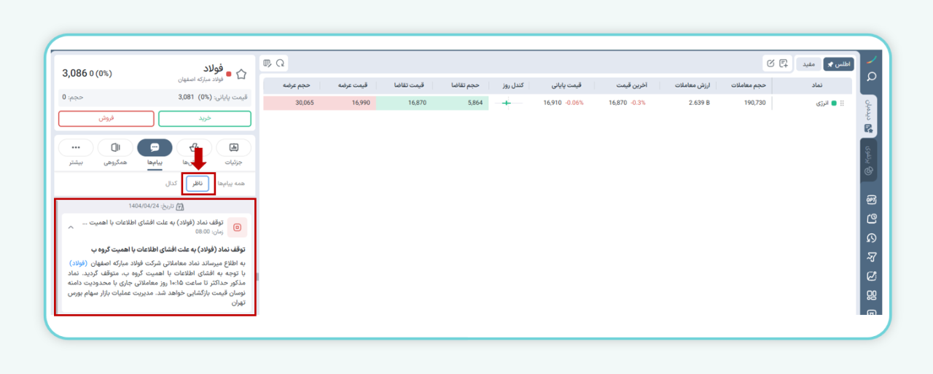Open the OPT options icon in sidebar
The image size is (933, 374).
tap(870, 199)
